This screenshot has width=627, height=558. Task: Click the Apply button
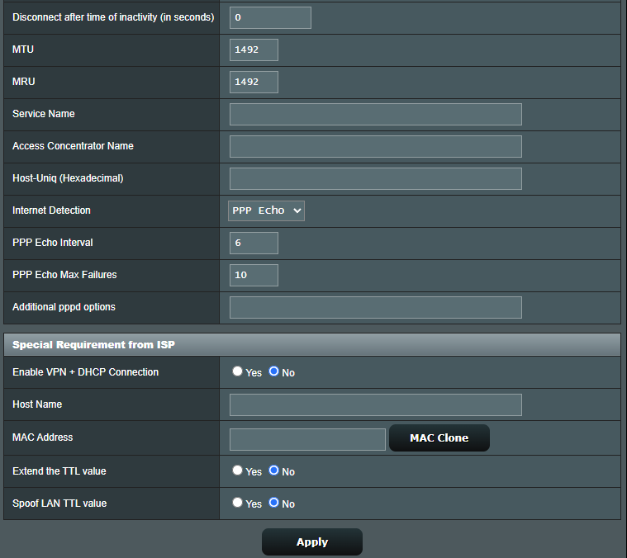pos(311,542)
